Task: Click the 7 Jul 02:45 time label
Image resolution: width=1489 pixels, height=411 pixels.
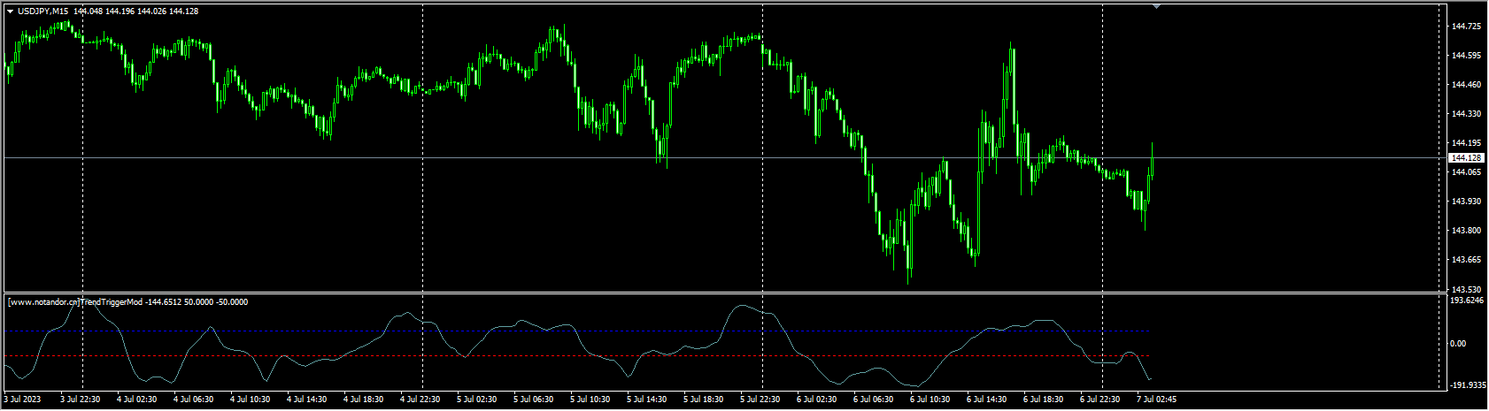Action: pyautogui.click(x=1154, y=400)
